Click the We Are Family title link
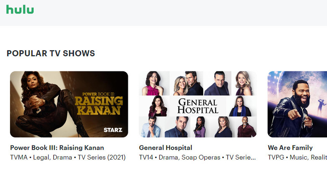The image size is (327, 183). point(290,147)
